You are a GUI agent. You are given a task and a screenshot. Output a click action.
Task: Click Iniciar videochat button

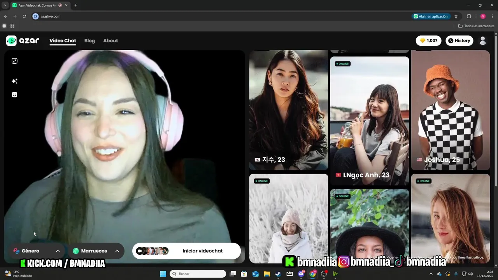click(186, 251)
